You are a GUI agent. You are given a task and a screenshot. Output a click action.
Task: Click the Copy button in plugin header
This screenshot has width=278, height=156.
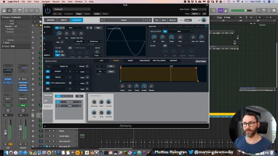[x=79, y=14]
